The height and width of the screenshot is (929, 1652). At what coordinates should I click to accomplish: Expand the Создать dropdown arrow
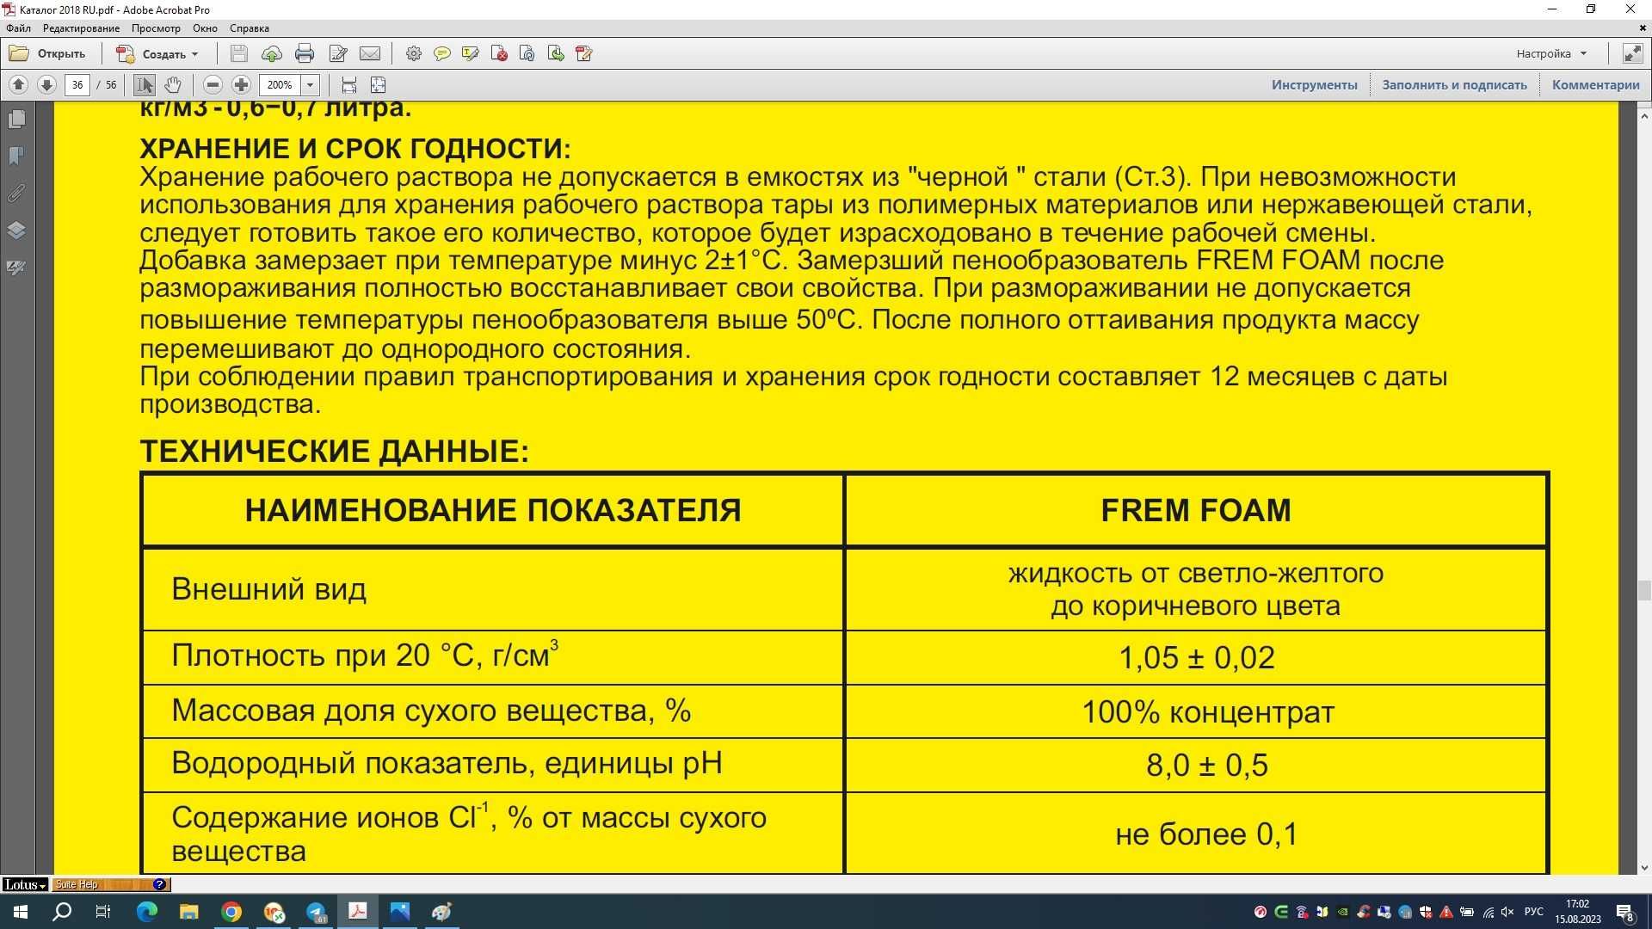[x=194, y=54]
